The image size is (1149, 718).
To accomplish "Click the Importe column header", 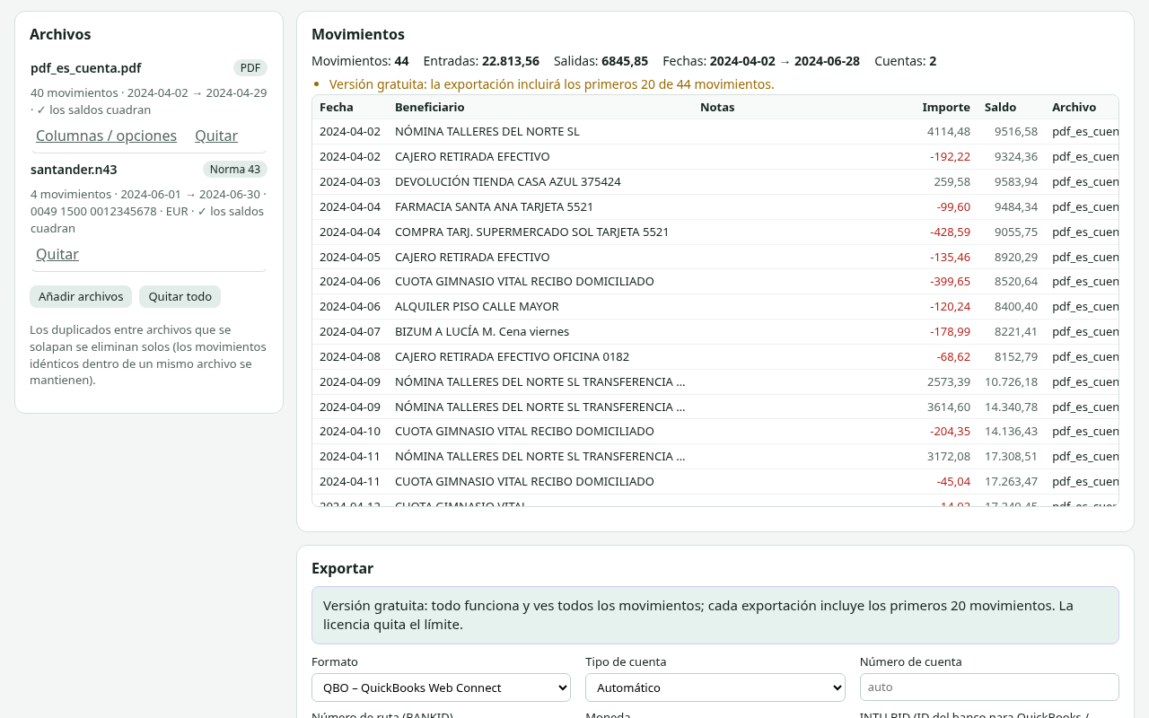I will point(946,107).
